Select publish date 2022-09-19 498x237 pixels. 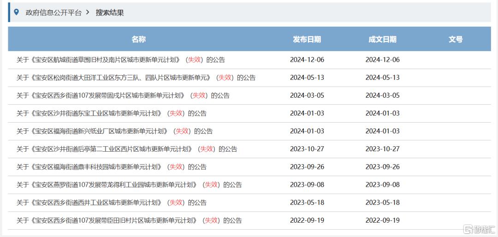(307, 220)
